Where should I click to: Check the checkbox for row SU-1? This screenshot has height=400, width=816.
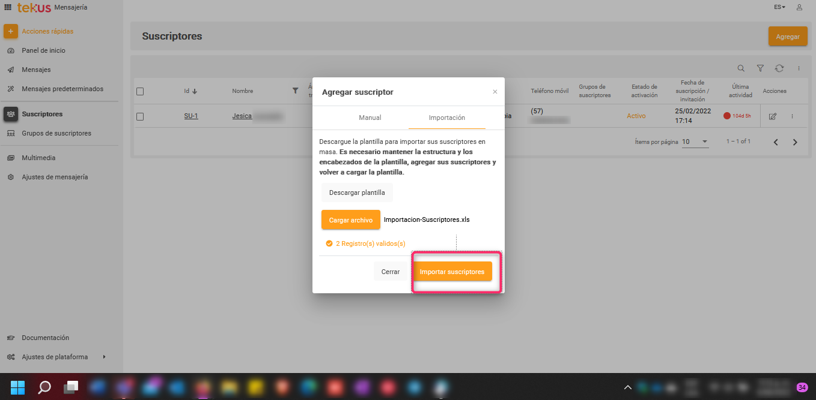point(140,117)
